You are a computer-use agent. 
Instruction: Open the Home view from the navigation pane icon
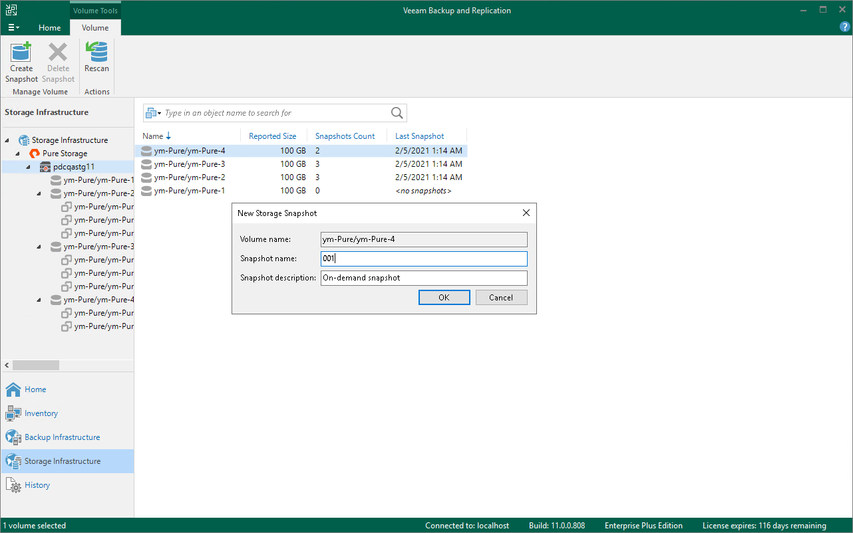pos(13,389)
